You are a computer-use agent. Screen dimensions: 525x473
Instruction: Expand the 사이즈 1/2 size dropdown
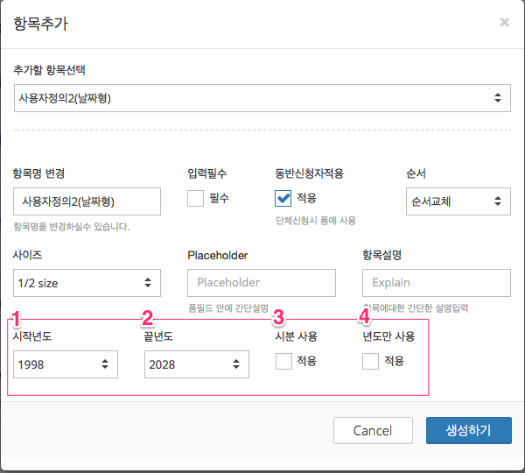87,283
